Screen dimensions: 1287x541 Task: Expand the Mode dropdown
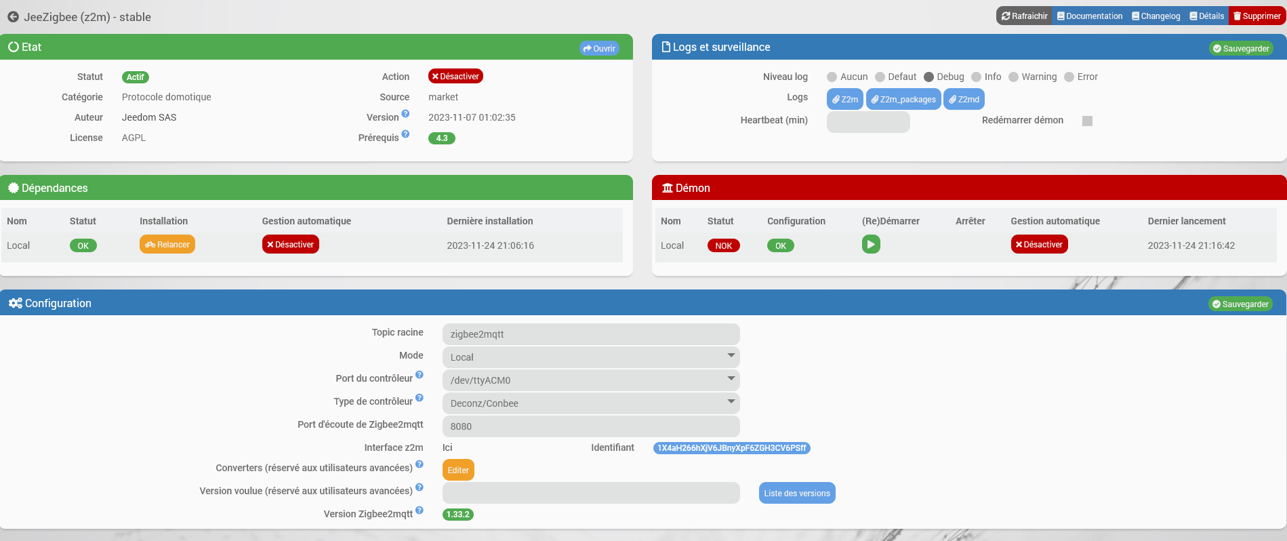tap(591, 357)
